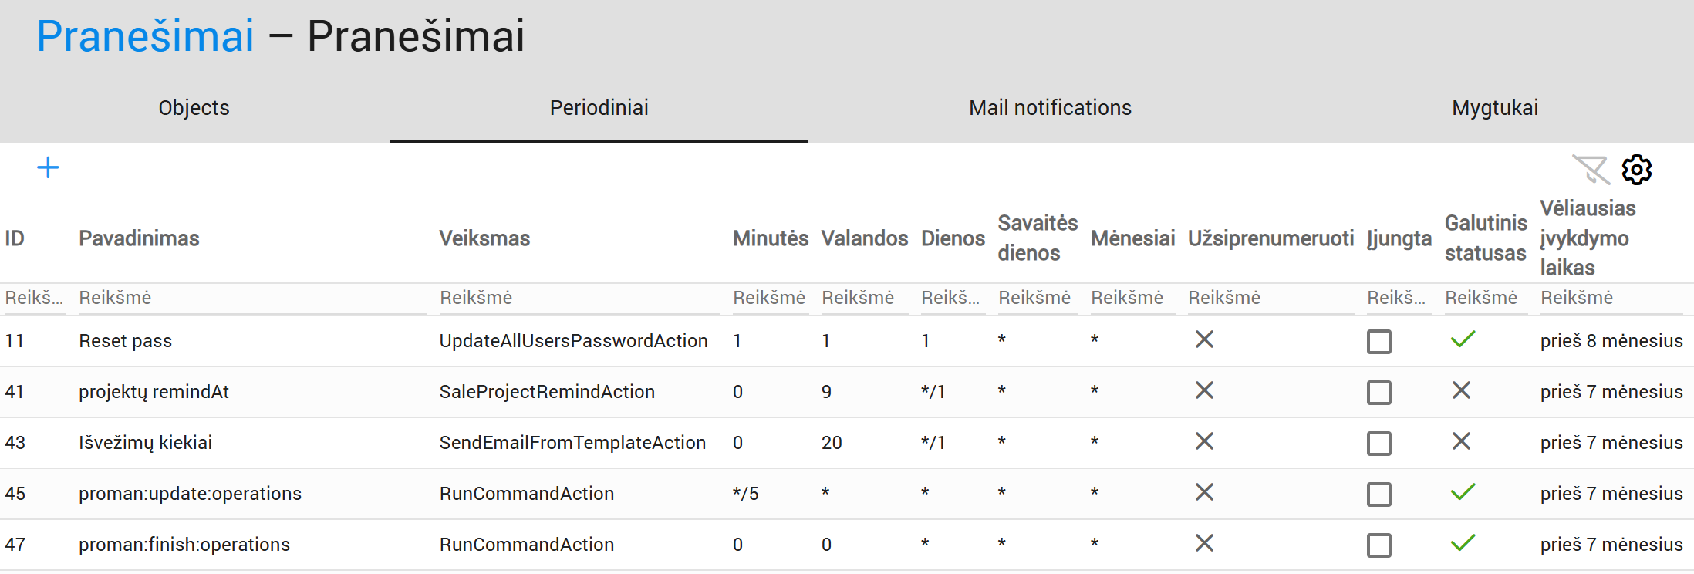The height and width of the screenshot is (574, 1694).
Task: Open the table settings gear icon
Action: tap(1636, 169)
